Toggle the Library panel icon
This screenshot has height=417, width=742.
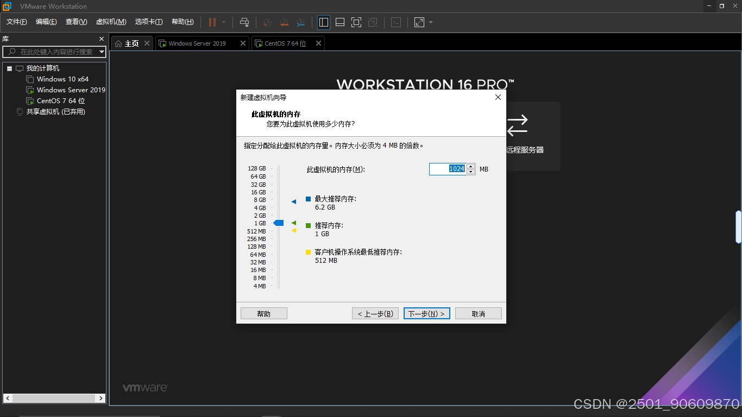click(323, 22)
